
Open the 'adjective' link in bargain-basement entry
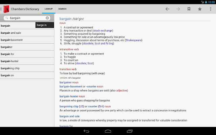click(x=122, y=90)
